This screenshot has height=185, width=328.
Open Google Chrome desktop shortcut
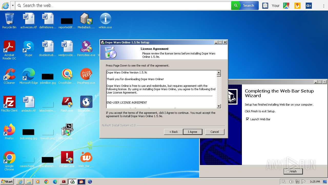[9, 158]
